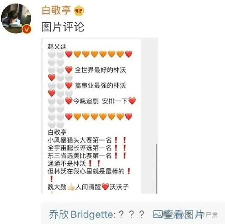
Task: Click the scrollbar beside the embedded image
Action: [x=157, y=168]
